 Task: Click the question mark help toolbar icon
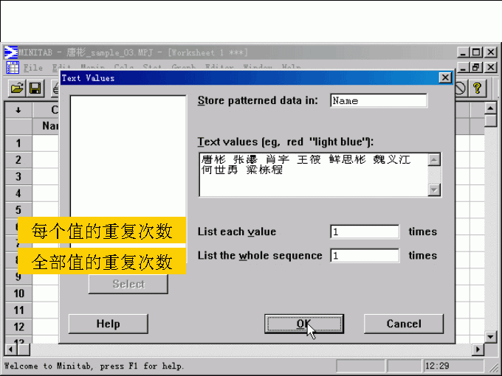coord(478,88)
